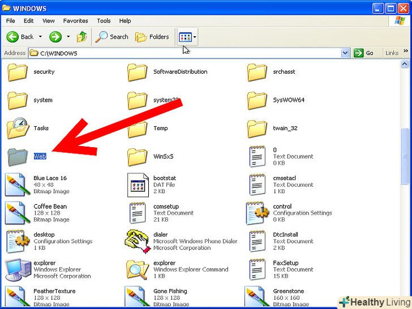Open the Views icon button
The width and height of the screenshot is (412, 309).
(185, 37)
